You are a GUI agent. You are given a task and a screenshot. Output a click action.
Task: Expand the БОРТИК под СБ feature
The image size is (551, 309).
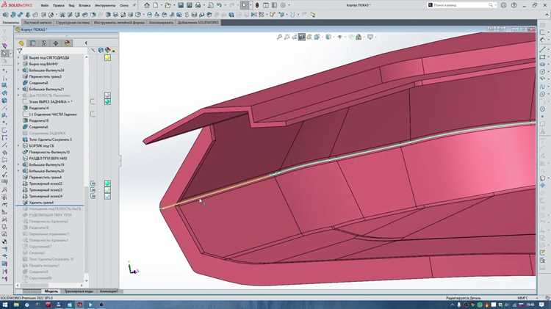(x=18, y=146)
